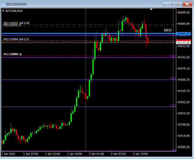Click the 43725.70 price scale value
This screenshot has height=159, width=194.
[x=183, y=91]
